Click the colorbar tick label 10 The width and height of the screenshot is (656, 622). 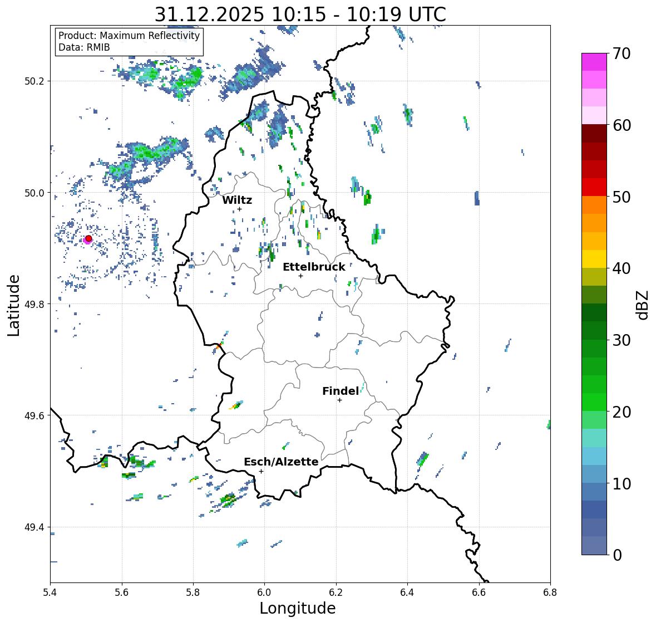pyautogui.click(x=622, y=484)
